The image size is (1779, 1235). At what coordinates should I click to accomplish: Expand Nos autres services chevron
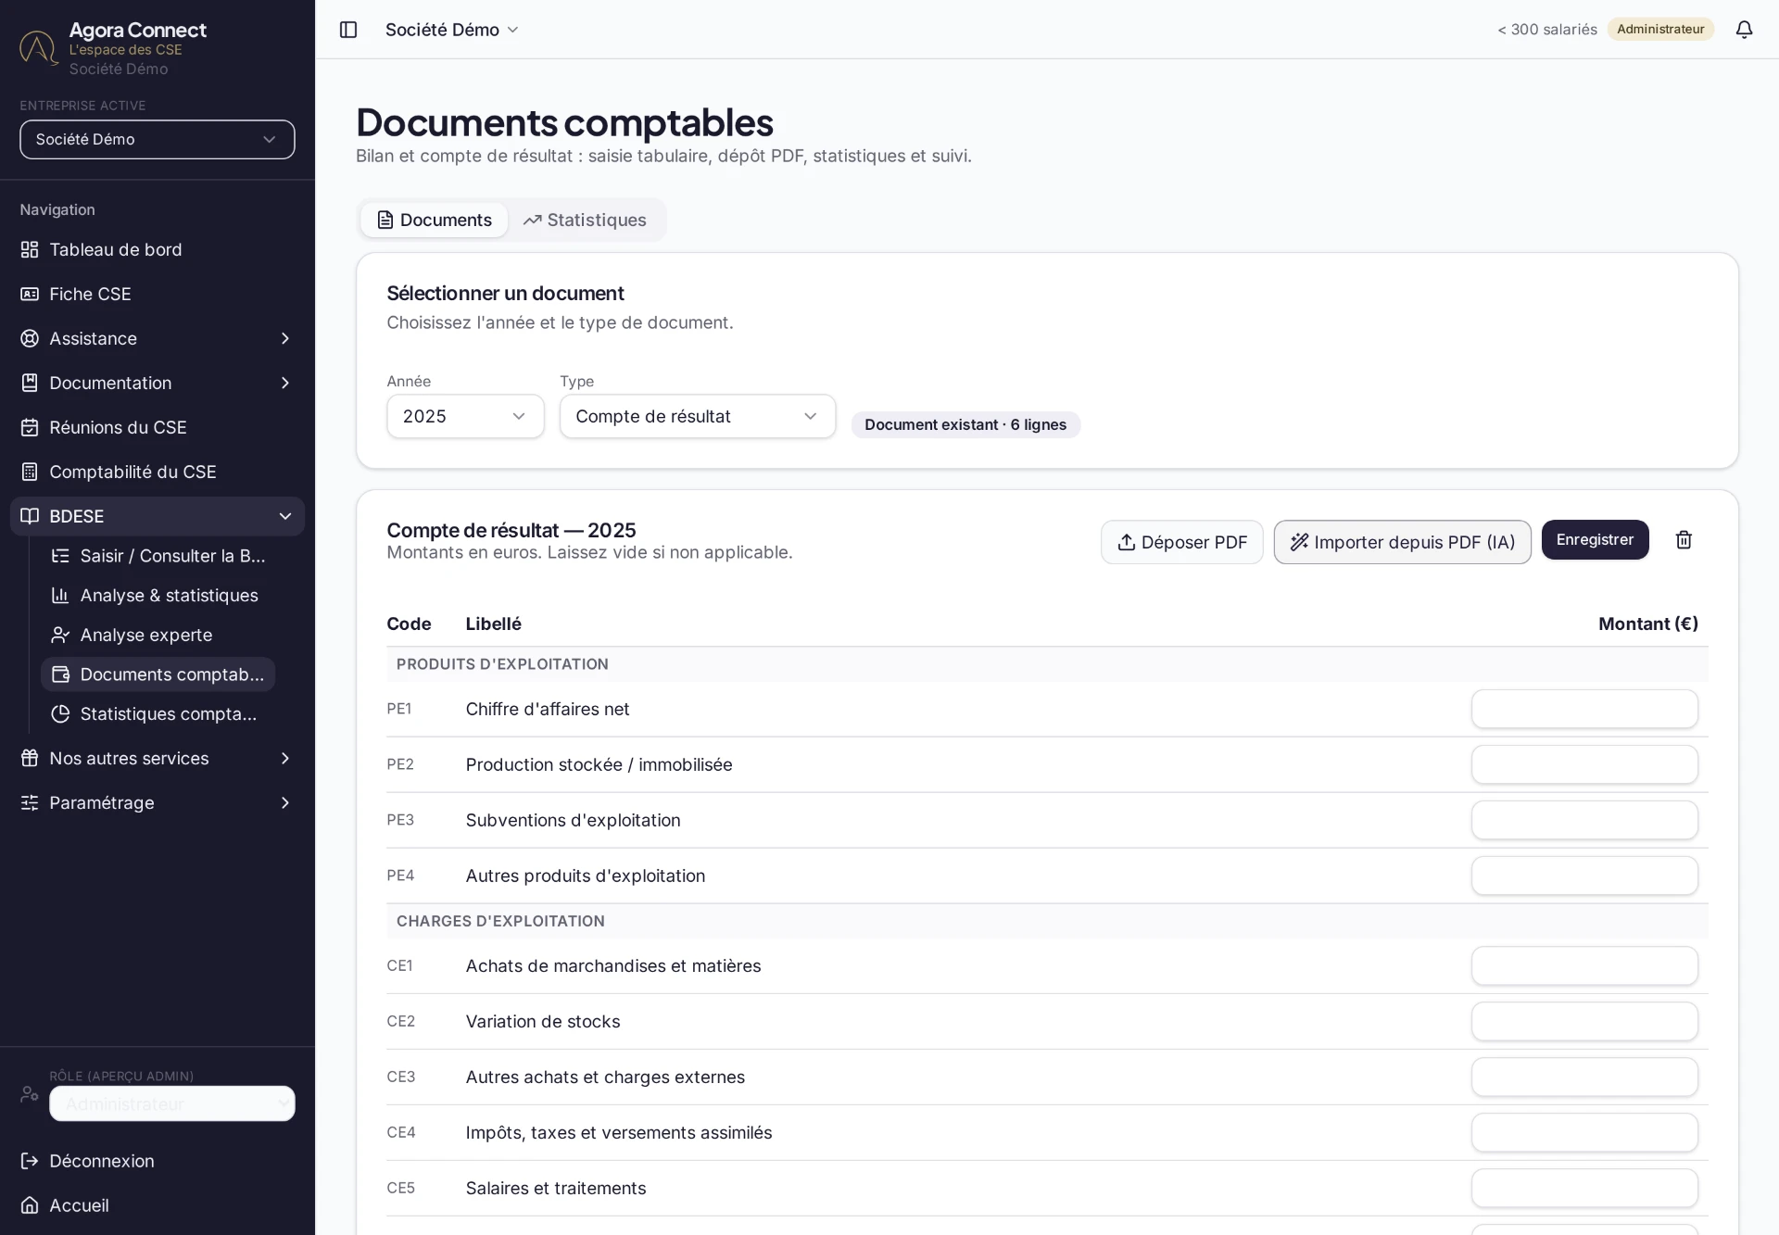click(285, 759)
